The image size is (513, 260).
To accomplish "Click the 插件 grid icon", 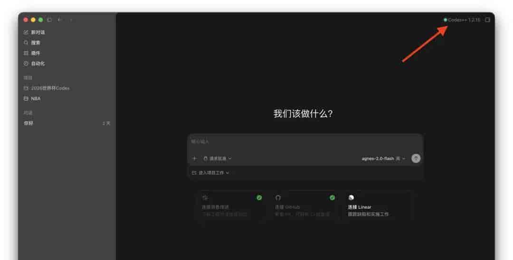I will tap(26, 53).
